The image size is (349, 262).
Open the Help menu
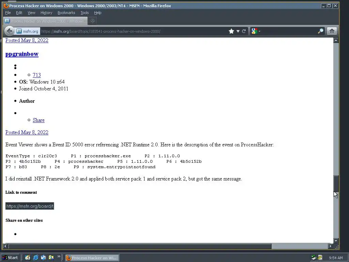click(x=97, y=13)
